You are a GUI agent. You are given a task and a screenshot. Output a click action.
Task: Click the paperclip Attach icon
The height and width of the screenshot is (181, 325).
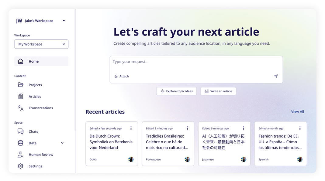116,77
